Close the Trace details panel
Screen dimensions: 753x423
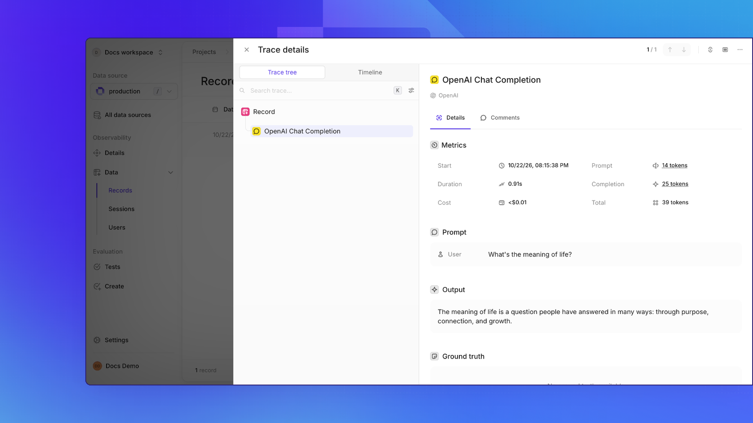[246, 50]
